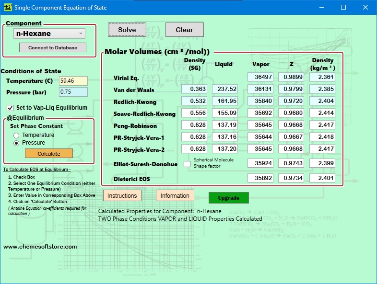Screen dimensions: 377x284
Task: Click Connect to Database button
Action: click(53, 47)
